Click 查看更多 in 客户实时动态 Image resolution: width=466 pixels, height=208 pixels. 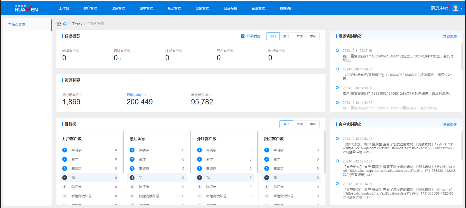coord(450,124)
